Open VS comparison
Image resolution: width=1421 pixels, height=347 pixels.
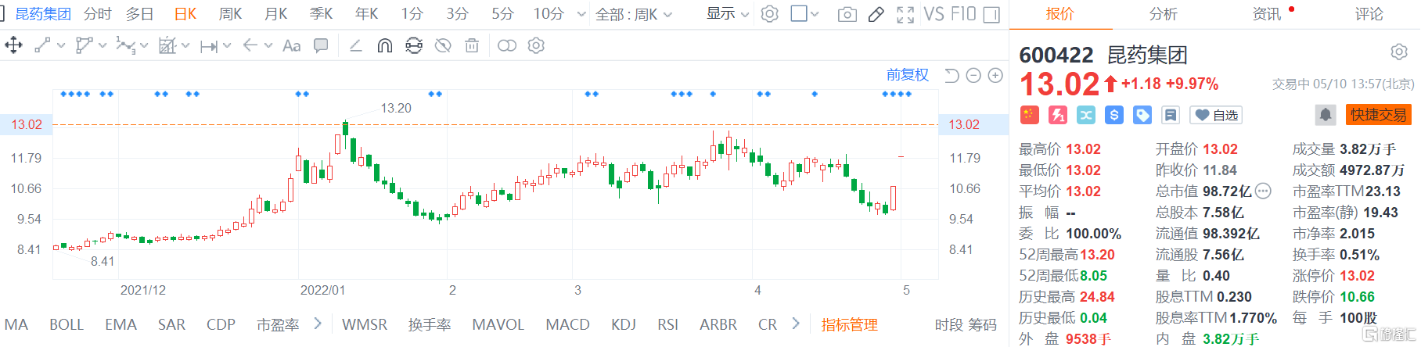(934, 14)
